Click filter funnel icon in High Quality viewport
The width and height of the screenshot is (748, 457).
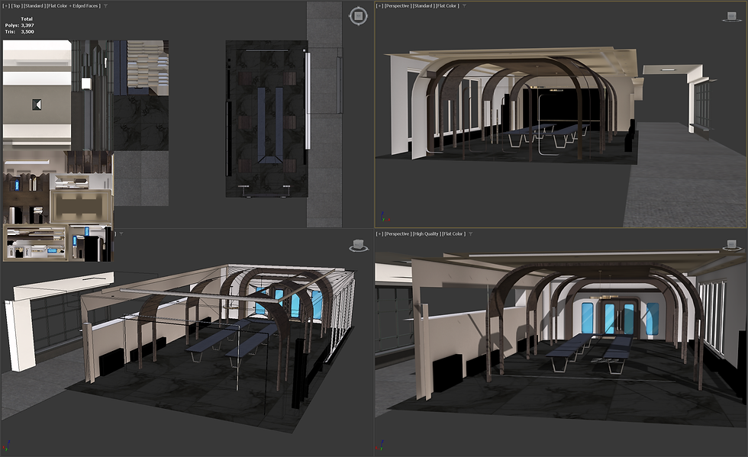click(x=470, y=234)
